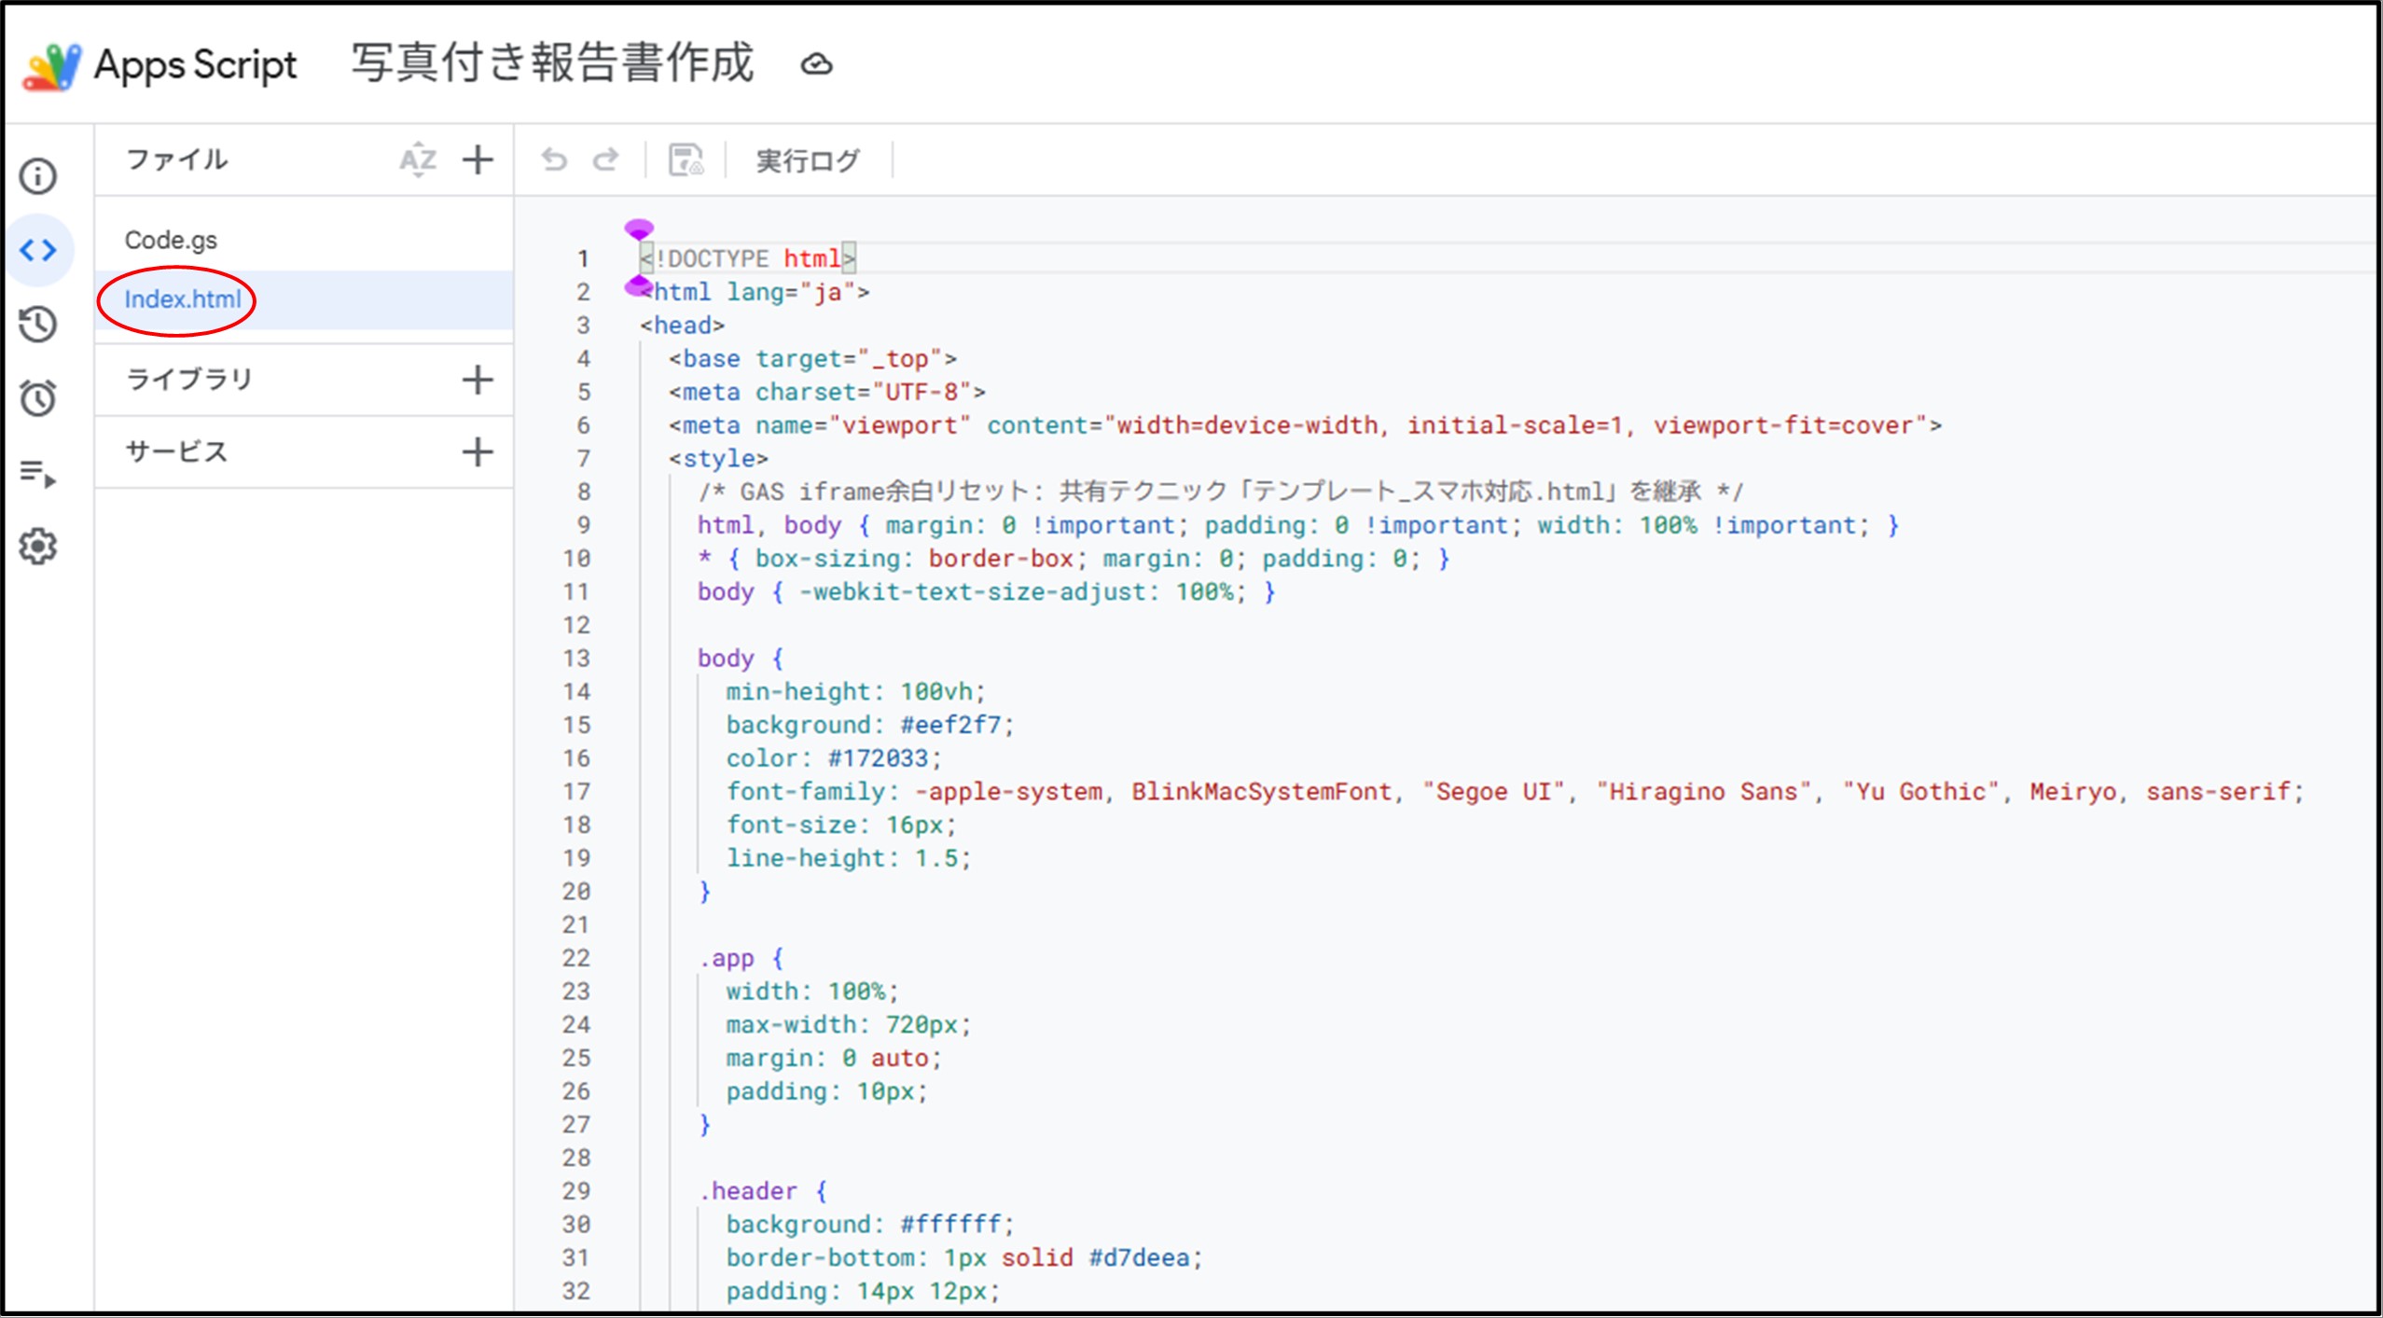Image resolution: width=2383 pixels, height=1318 pixels.
Task: Open the 実行ログ execution log
Action: [808, 160]
